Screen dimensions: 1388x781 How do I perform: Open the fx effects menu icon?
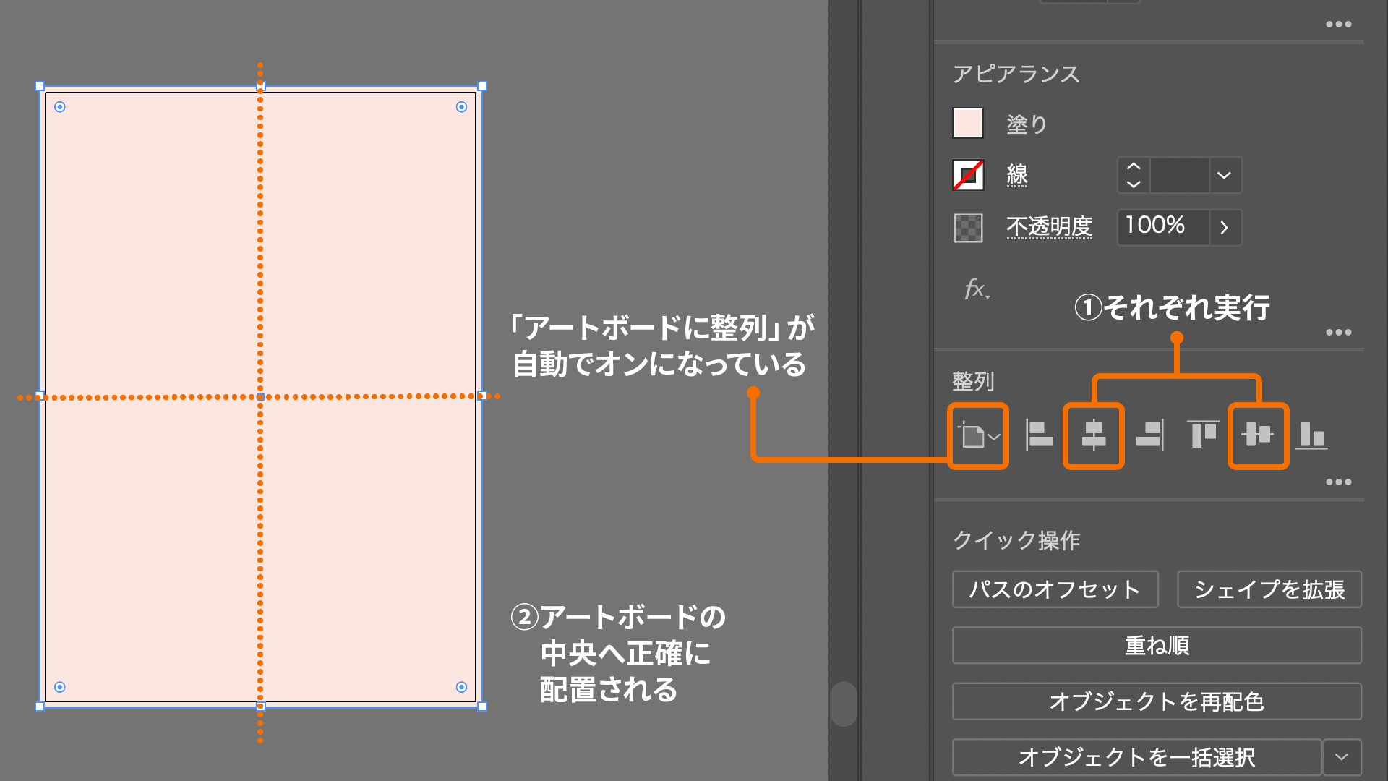[977, 290]
